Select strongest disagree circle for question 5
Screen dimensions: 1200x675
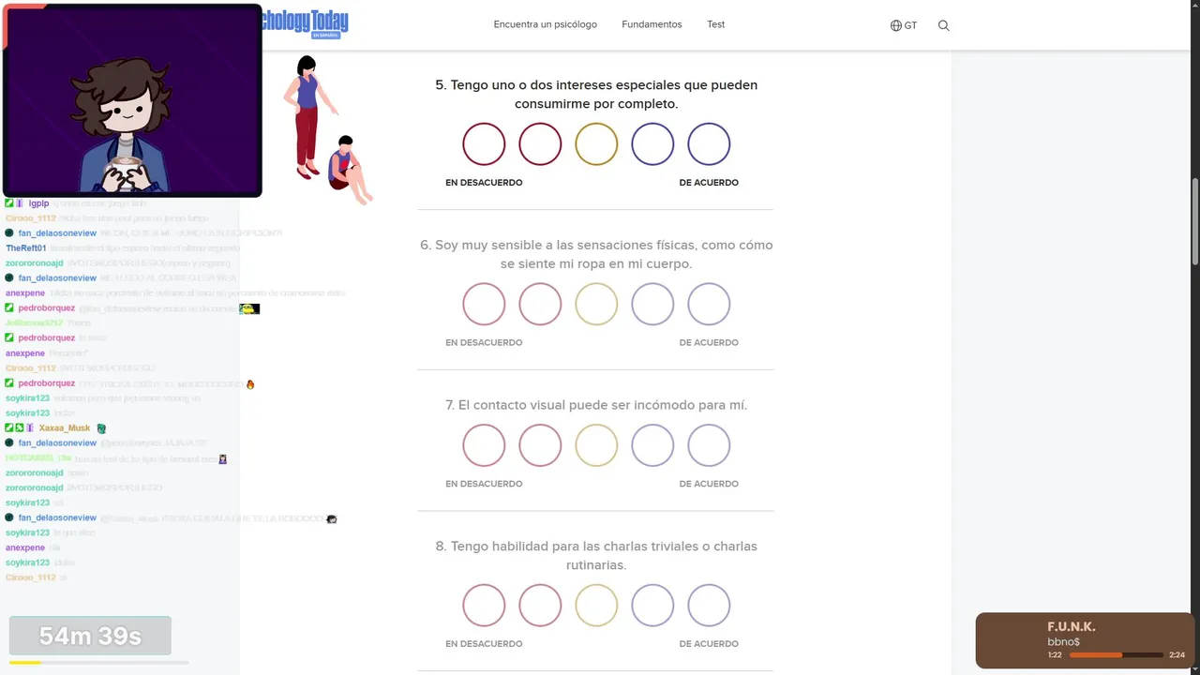coord(484,144)
